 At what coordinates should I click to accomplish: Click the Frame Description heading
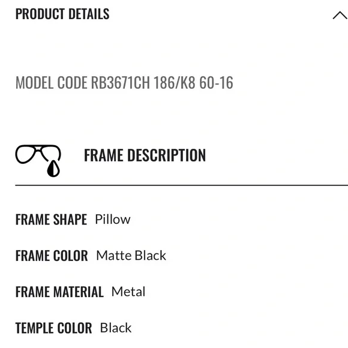click(x=145, y=155)
